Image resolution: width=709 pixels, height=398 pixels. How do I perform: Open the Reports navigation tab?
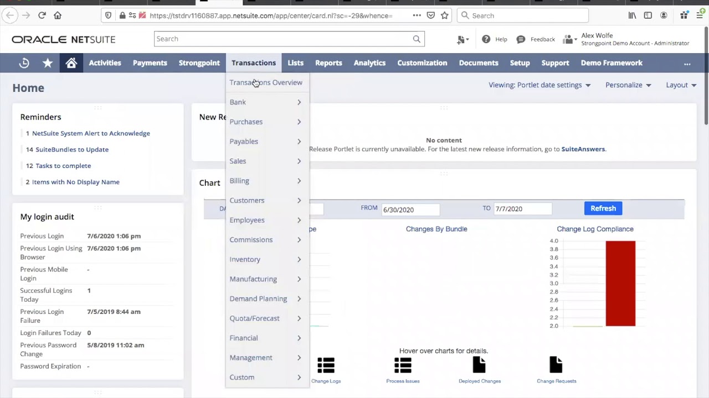pos(328,63)
